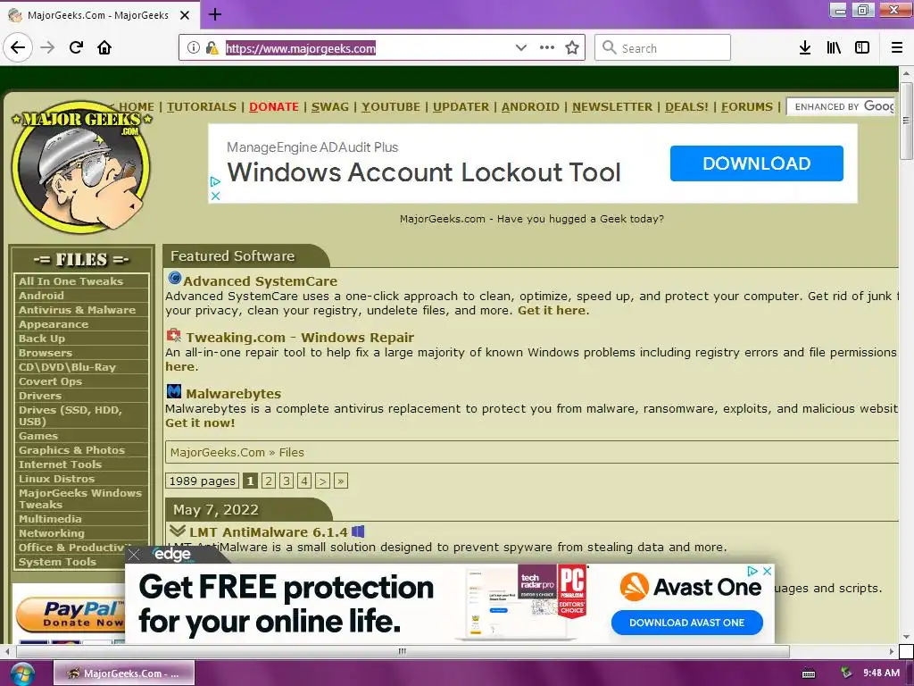Close the Windows Account Lockout ad X
This screenshot has height=686, width=914.
coord(215,196)
